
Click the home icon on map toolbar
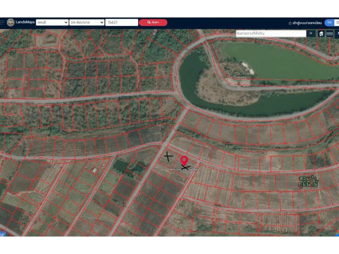pyautogui.click(x=322, y=34)
